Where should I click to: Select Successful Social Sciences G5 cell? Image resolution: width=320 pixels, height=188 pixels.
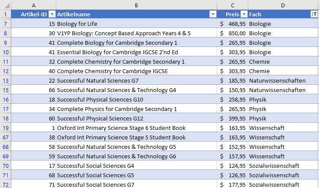[136, 175]
